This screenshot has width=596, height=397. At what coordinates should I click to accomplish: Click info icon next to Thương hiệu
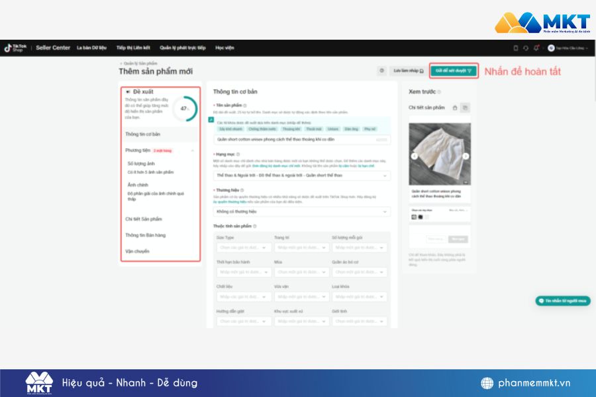[x=242, y=190]
